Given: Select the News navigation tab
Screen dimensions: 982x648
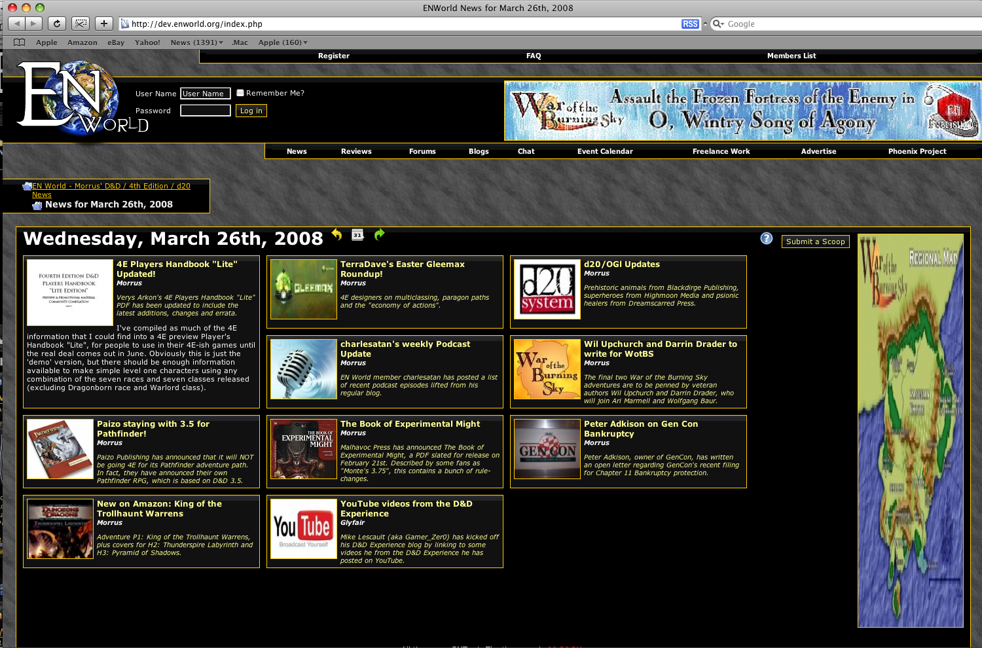Looking at the screenshot, I should pyautogui.click(x=297, y=151).
